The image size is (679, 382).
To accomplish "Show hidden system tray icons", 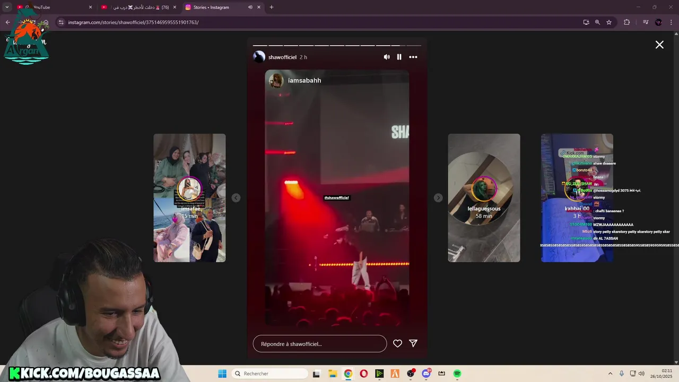I will click(610, 374).
